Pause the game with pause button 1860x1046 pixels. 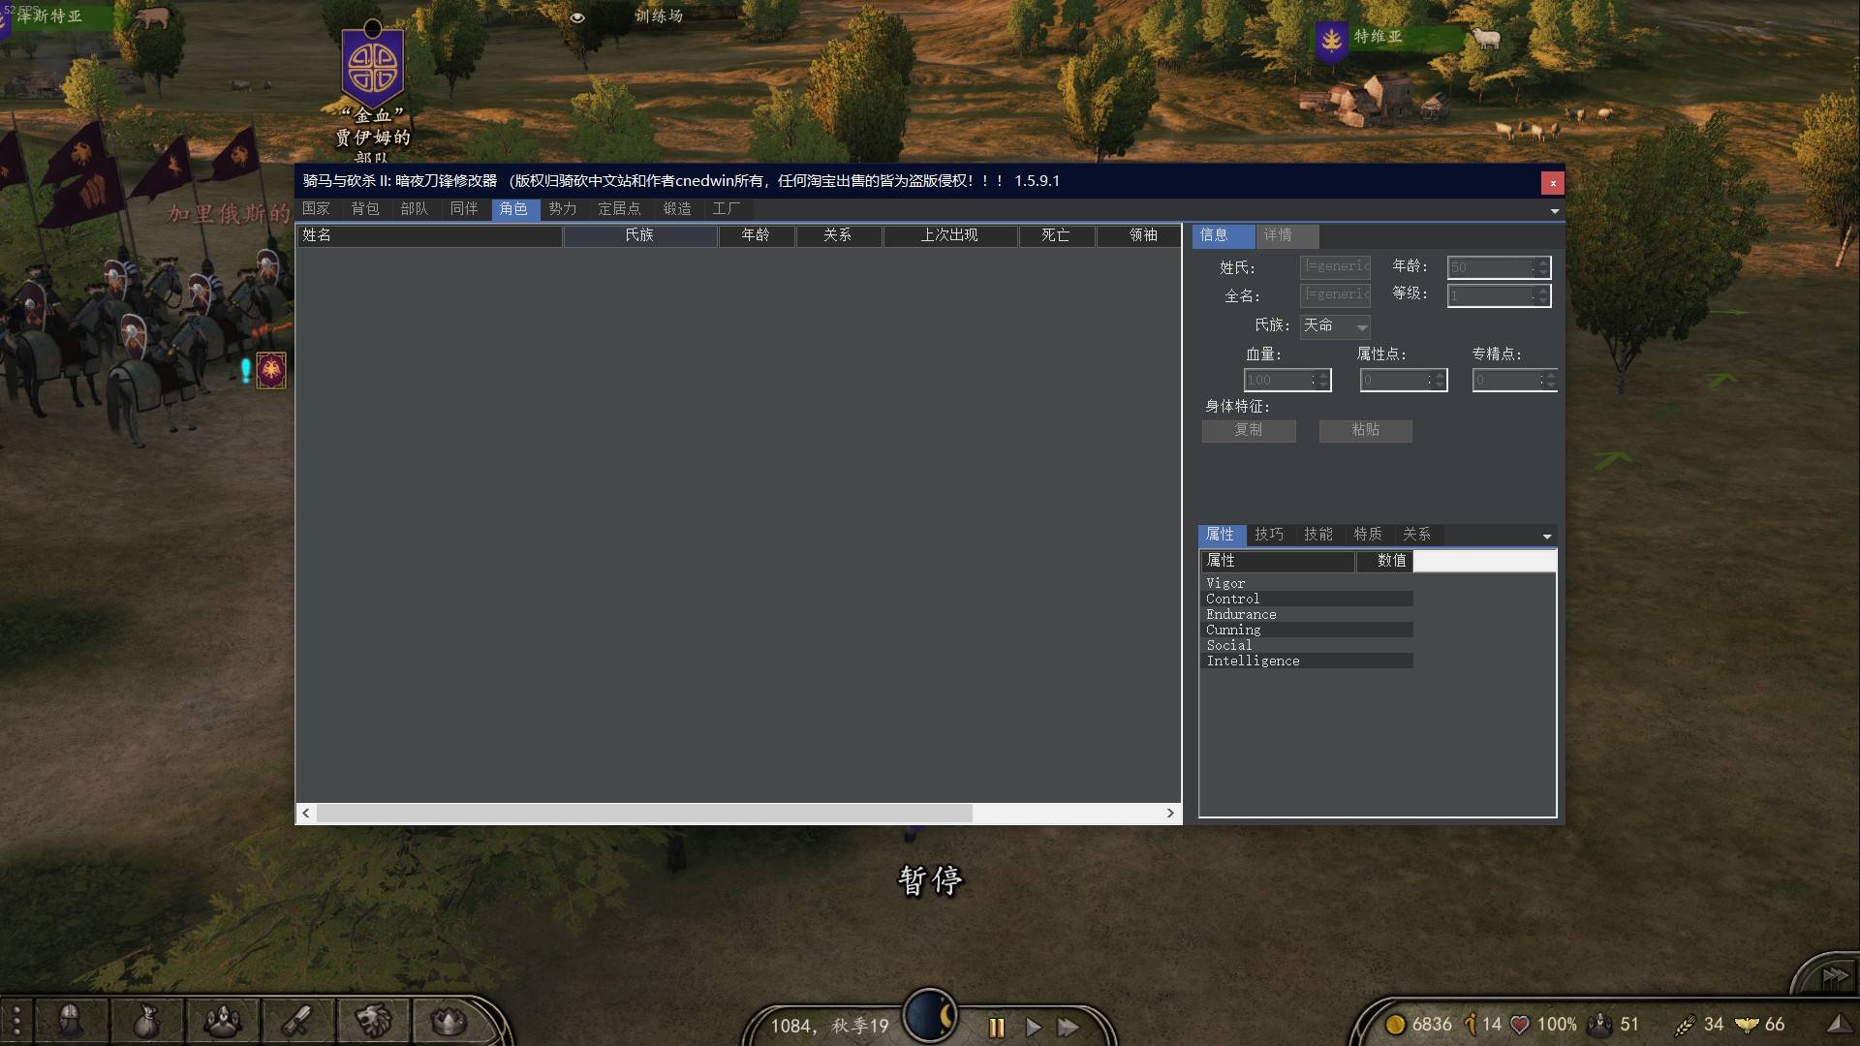click(x=996, y=1027)
